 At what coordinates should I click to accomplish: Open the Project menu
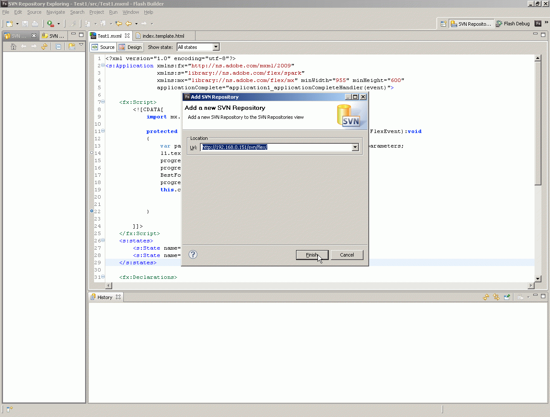(97, 12)
